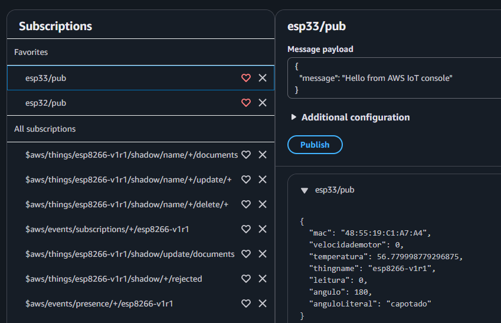Favorite the shadow/name/+/documents subscription
This screenshot has width=501, height=323.
[246, 155]
